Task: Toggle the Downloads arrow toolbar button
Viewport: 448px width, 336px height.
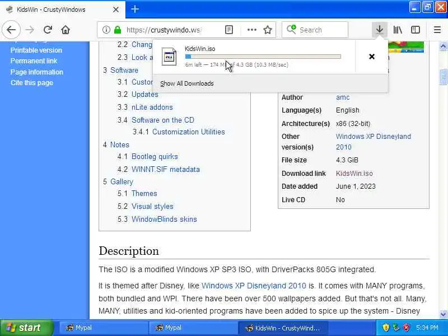Action: (x=380, y=30)
